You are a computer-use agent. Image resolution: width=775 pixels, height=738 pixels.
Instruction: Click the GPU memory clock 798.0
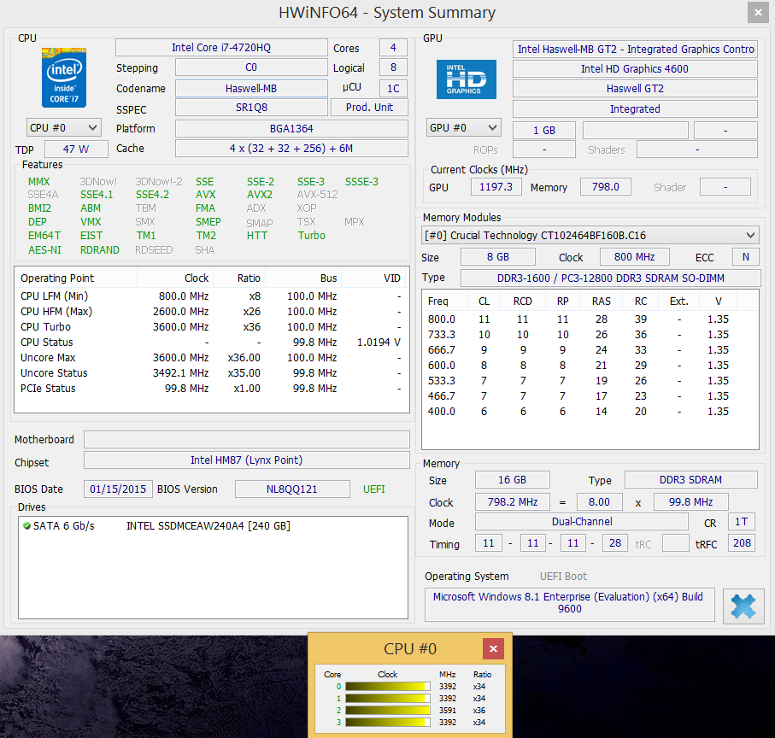pos(606,187)
